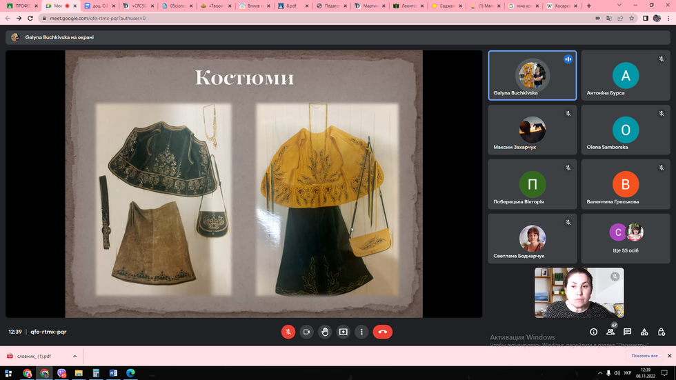The height and width of the screenshot is (380, 676).
Task: Expand options for словник_ (1).pdf download
Action: 74,356
